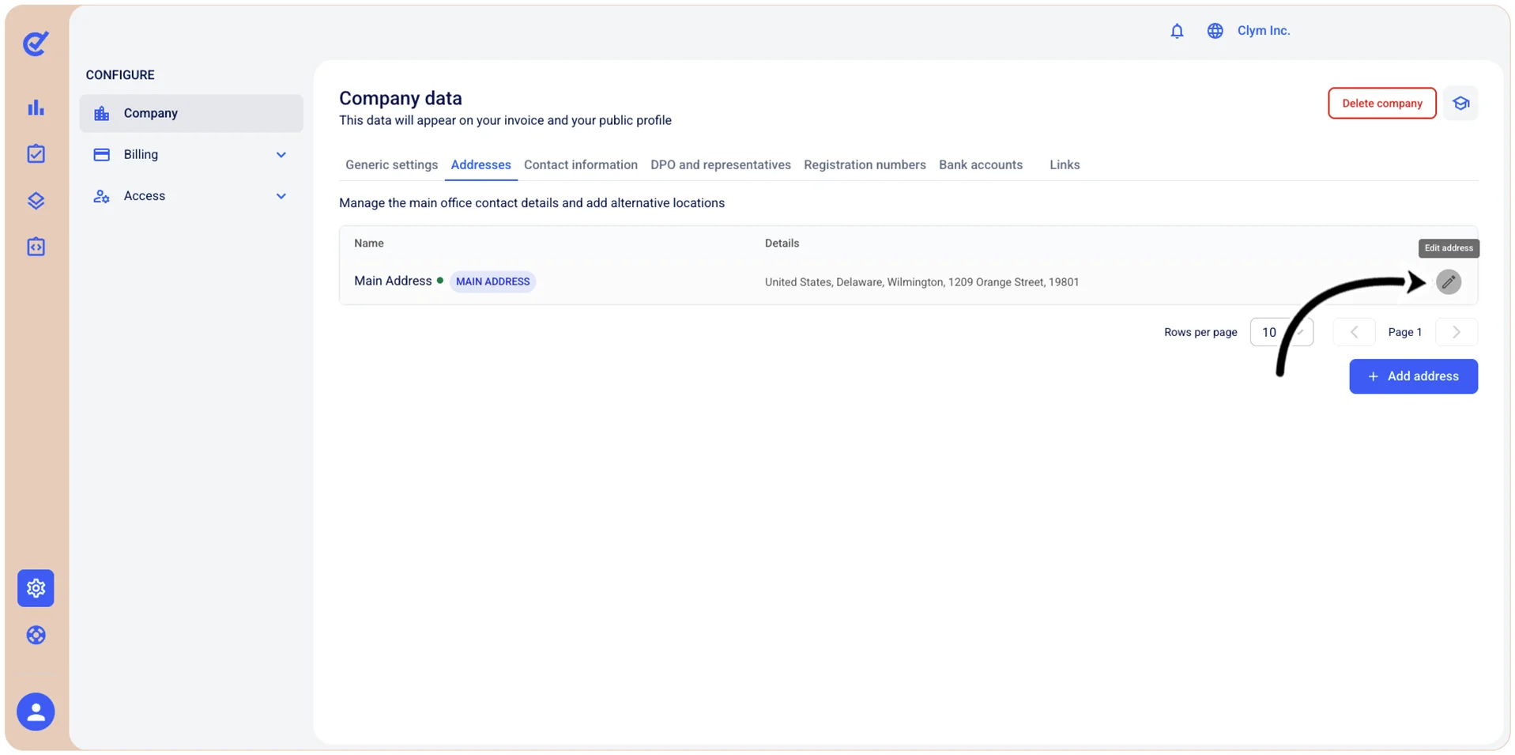The width and height of the screenshot is (1515, 755).
Task: Open the graduation cap tutorial icon
Action: point(1460,104)
